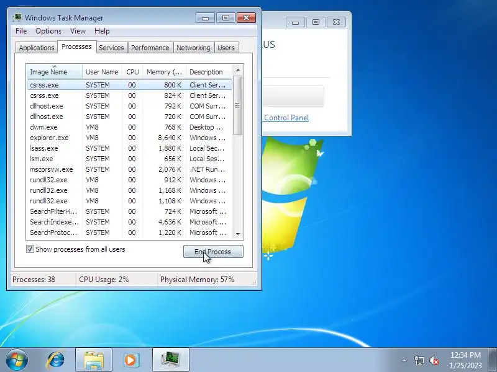Open the clock showing 12:34 PM
Viewport: 497px width, 372px height.
tap(465, 360)
